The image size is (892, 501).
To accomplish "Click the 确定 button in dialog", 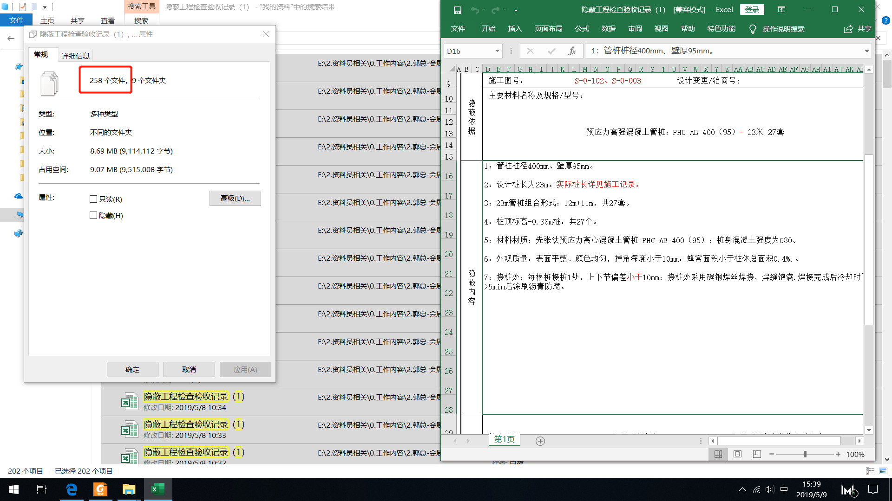I will point(132,369).
